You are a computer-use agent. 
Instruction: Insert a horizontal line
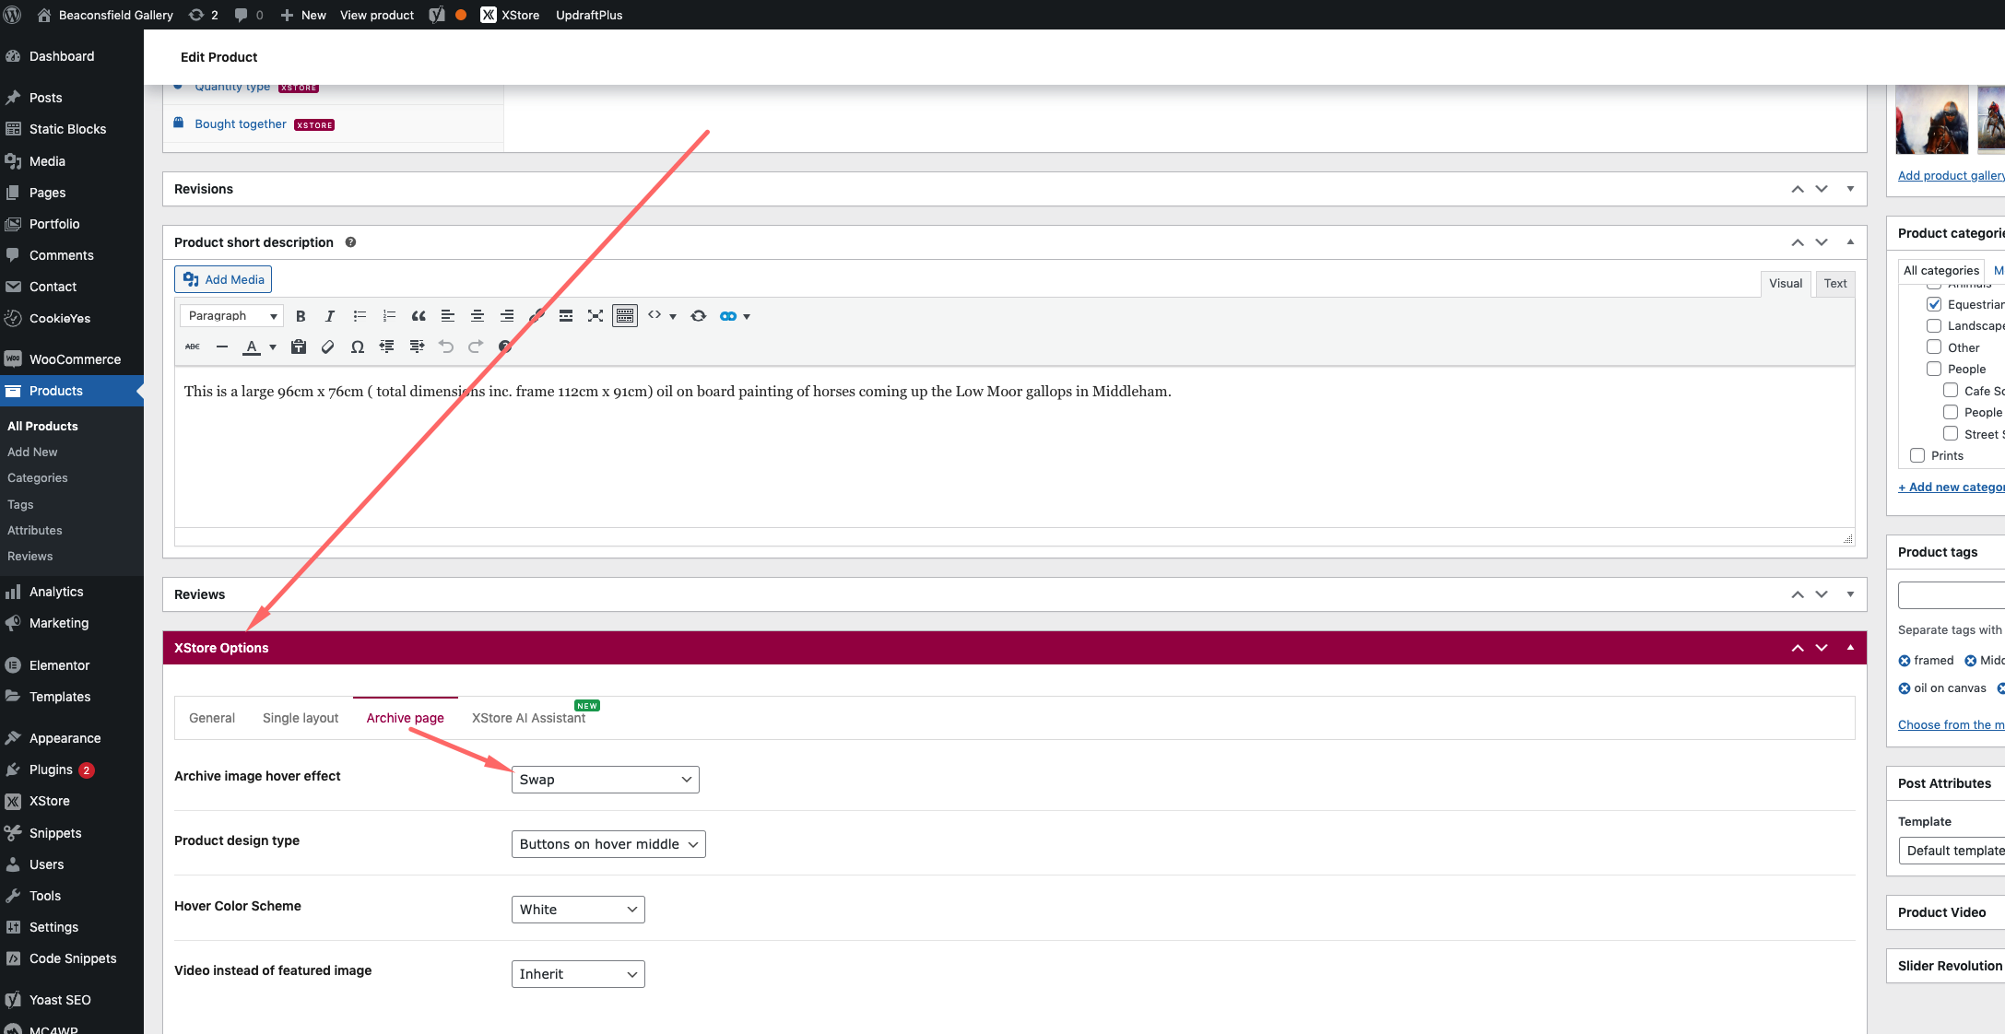(222, 347)
